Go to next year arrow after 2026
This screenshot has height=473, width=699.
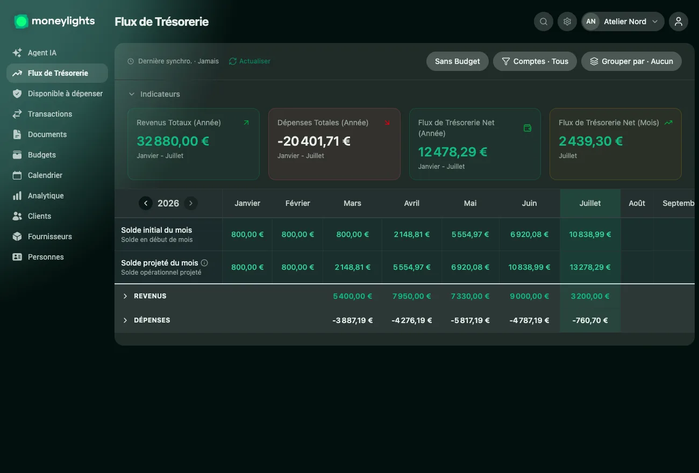pyautogui.click(x=191, y=203)
